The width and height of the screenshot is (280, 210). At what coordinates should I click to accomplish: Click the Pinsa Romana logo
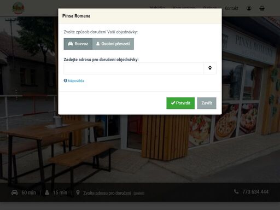click(18, 8)
